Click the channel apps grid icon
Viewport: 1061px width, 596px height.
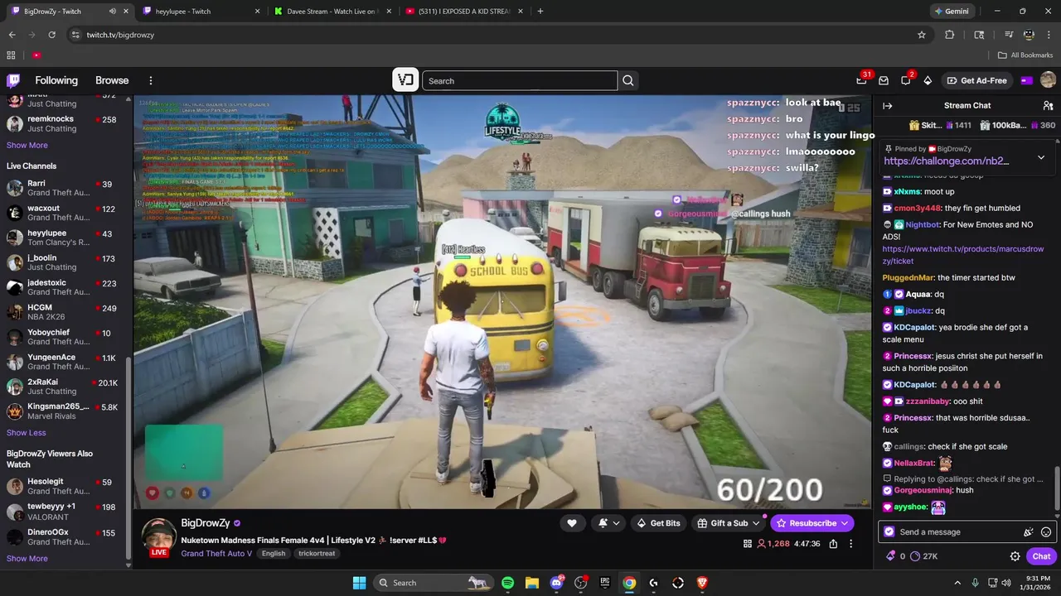tap(748, 544)
